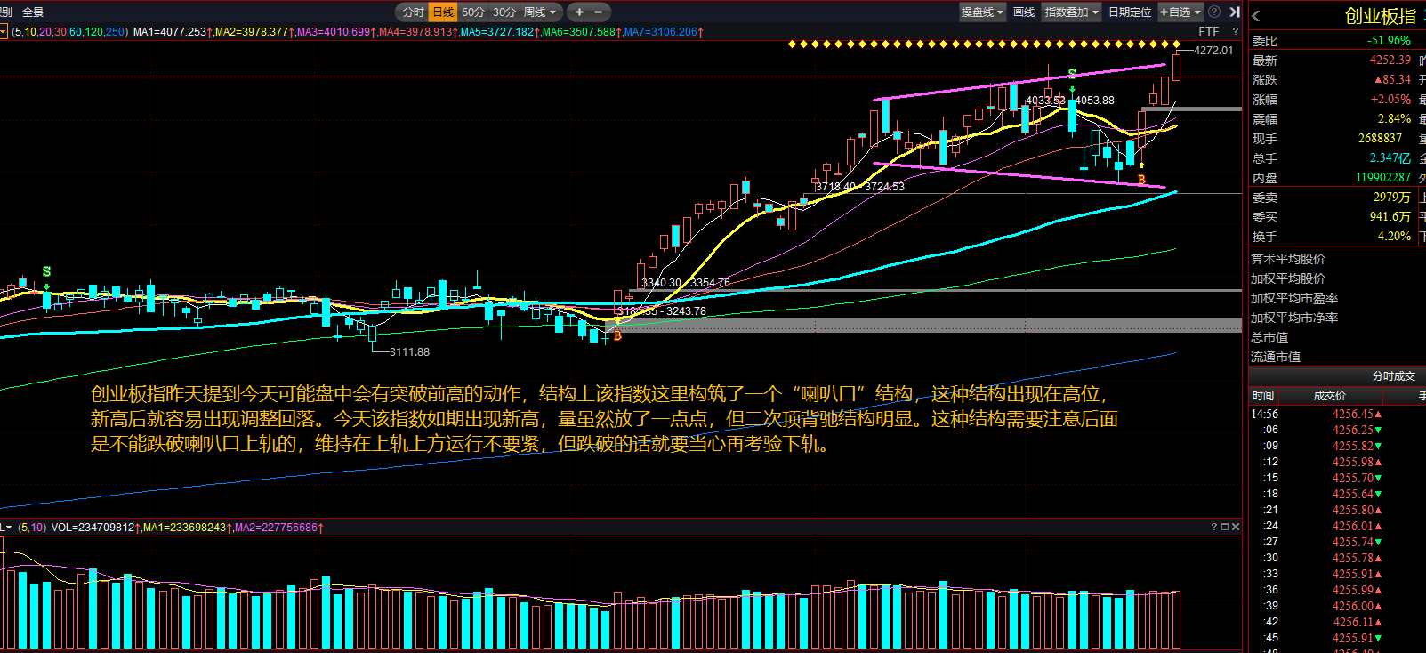Click 日期定位 date locate button
Image resolution: width=1426 pixels, height=653 pixels.
click(x=1129, y=12)
